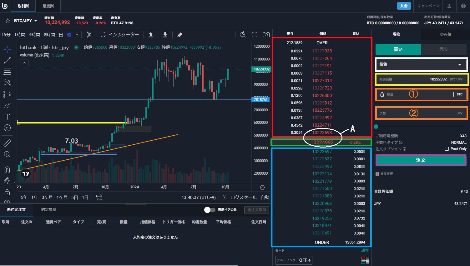
Task: Click the 数量 BTC quantity input field
Action: click(x=422, y=94)
